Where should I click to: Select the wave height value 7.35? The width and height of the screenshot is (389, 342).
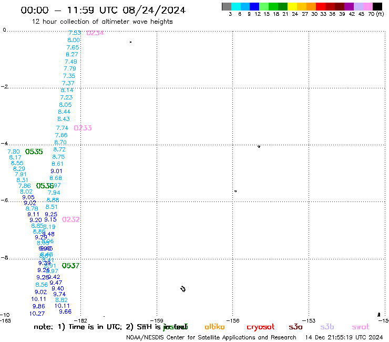click(69, 76)
